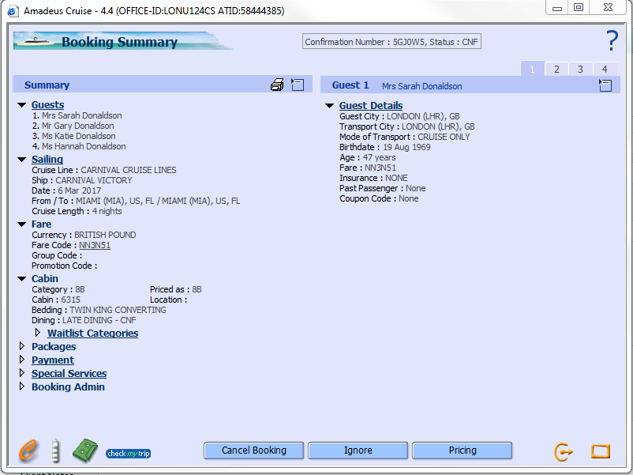This screenshot has height=475, width=633.
Task: Open the Special Services link
Action: pyautogui.click(x=69, y=374)
